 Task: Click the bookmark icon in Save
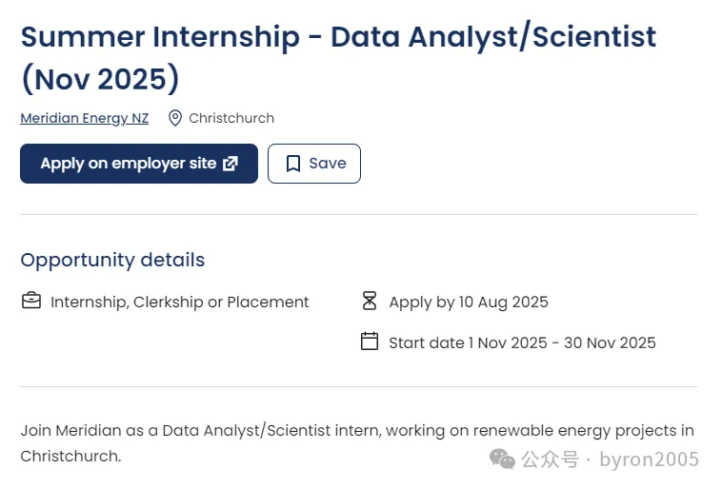point(293,164)
